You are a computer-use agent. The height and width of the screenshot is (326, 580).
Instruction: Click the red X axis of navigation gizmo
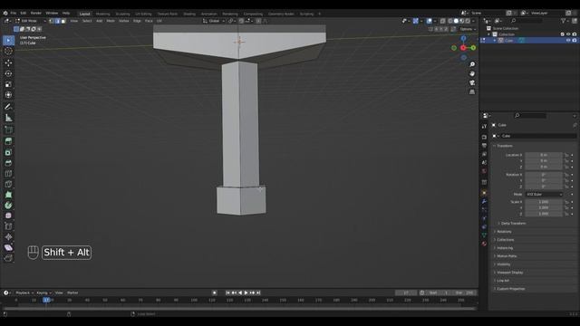pyautogui.click(x=463, y=48)
